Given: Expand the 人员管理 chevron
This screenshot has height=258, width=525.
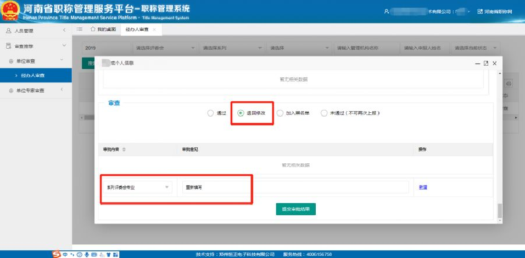Looking at the screenshot, I should (x=64, y=31).
